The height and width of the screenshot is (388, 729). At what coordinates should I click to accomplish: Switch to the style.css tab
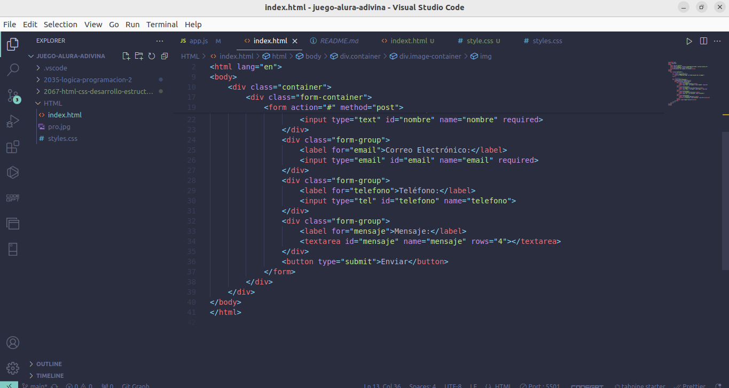pyautogui.click(x=480, y=41)
